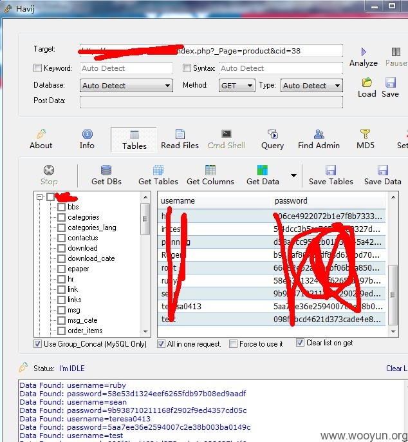Viewport: 408px width, 442px height.
Task: Open the Method GET dropdown
Action: click(237, 86)
